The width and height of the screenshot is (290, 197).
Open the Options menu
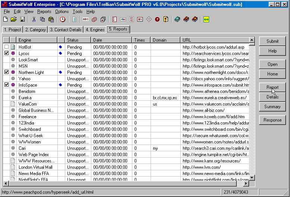pos(62,12)
